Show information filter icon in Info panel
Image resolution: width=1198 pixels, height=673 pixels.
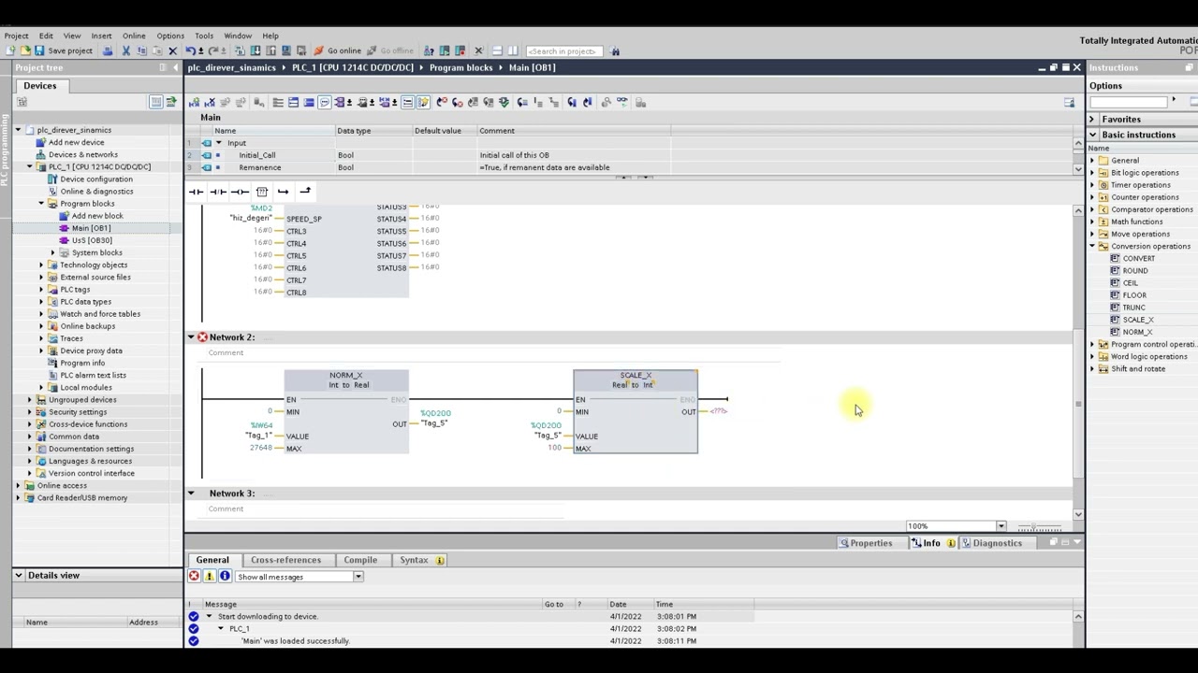point(225,577)
